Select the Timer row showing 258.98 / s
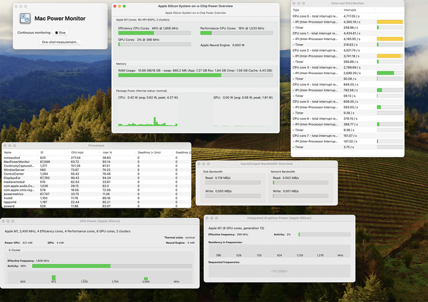 tap(348, 27)
